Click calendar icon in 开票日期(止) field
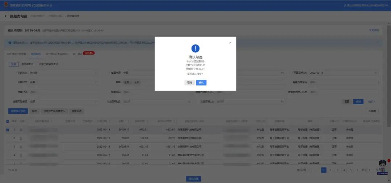 coord(375,73)
